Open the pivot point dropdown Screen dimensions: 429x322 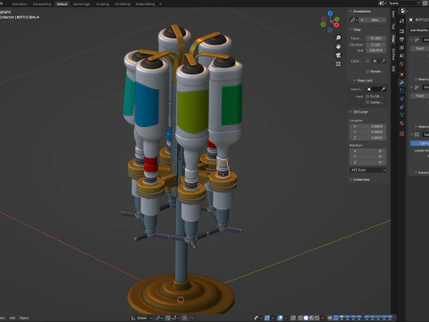click(159, 318)
